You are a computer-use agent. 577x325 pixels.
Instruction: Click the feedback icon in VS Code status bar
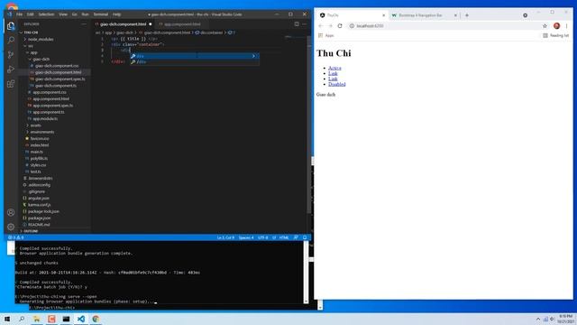pyautogui.click(x=296, y=237)
